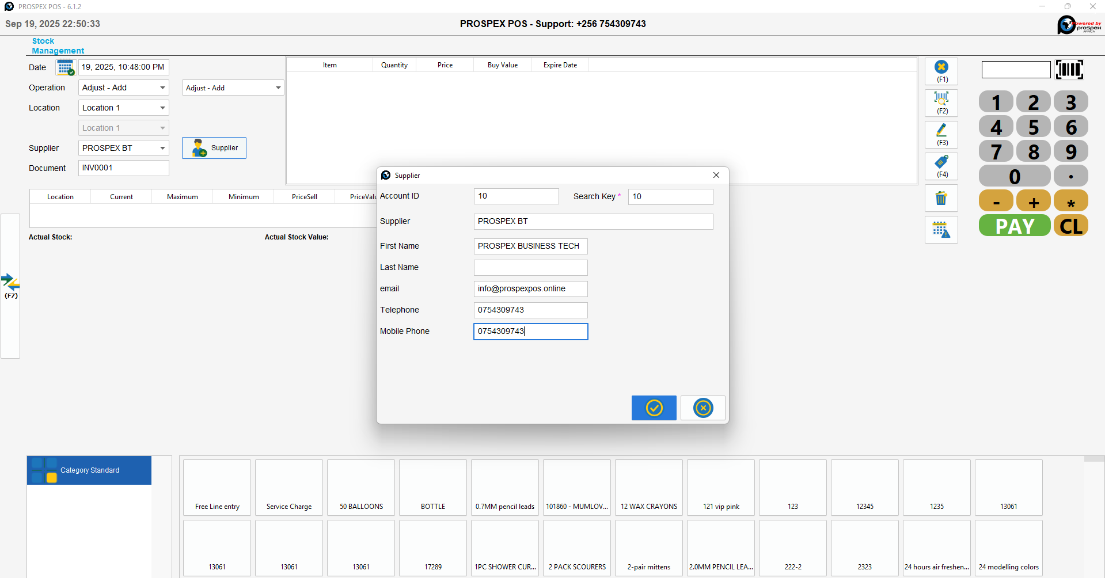
Task: Close the Supplier dialog window
Action: [716, 175]
